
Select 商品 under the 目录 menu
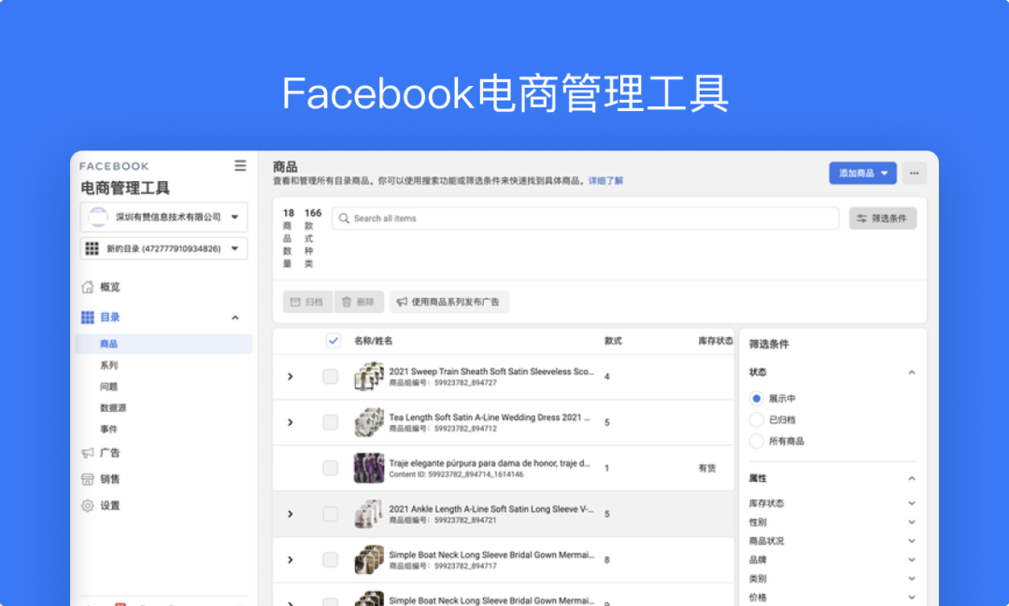164,344
